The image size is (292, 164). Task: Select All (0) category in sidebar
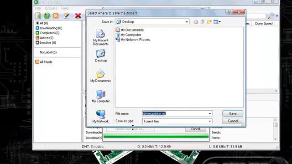[42, 23]
